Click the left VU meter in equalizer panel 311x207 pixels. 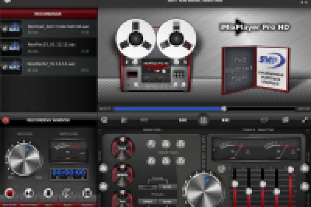(x=234, y=149)
